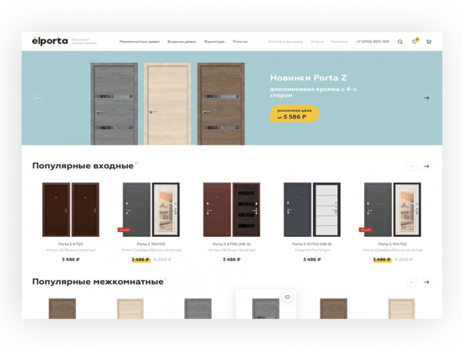
Task: Click previous arrow for Популярные входные
Action: [412, 166]
